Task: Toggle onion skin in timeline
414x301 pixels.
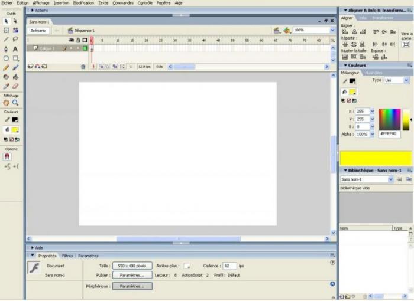Action: click(101, 67)
